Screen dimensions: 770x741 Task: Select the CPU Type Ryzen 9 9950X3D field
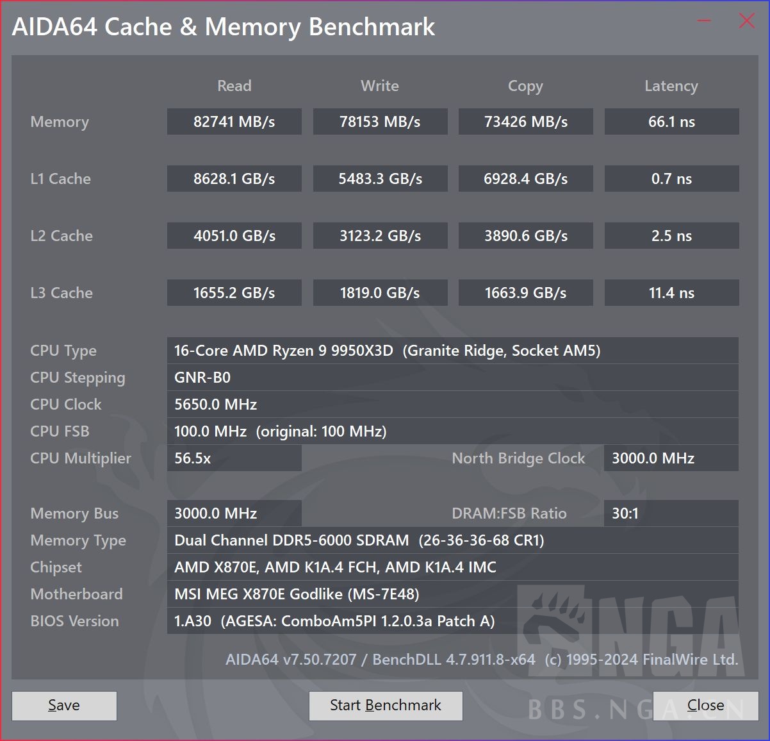point(452,351)
